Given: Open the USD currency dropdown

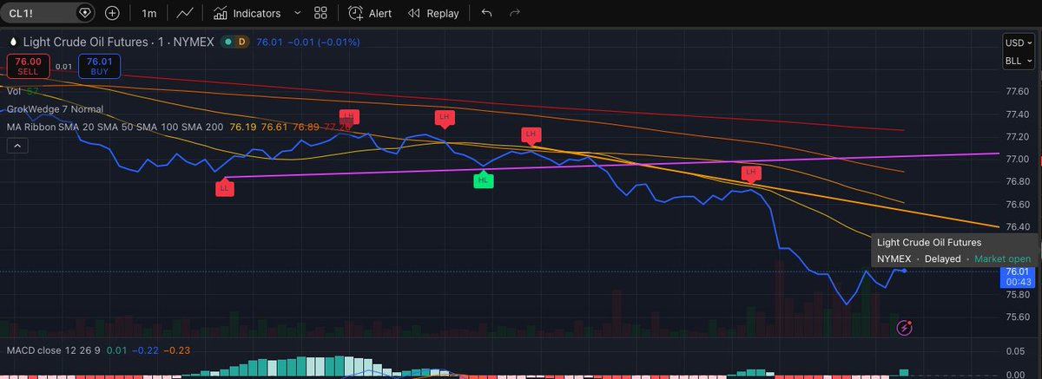Looking at the screenshot, I should 1018,42.
